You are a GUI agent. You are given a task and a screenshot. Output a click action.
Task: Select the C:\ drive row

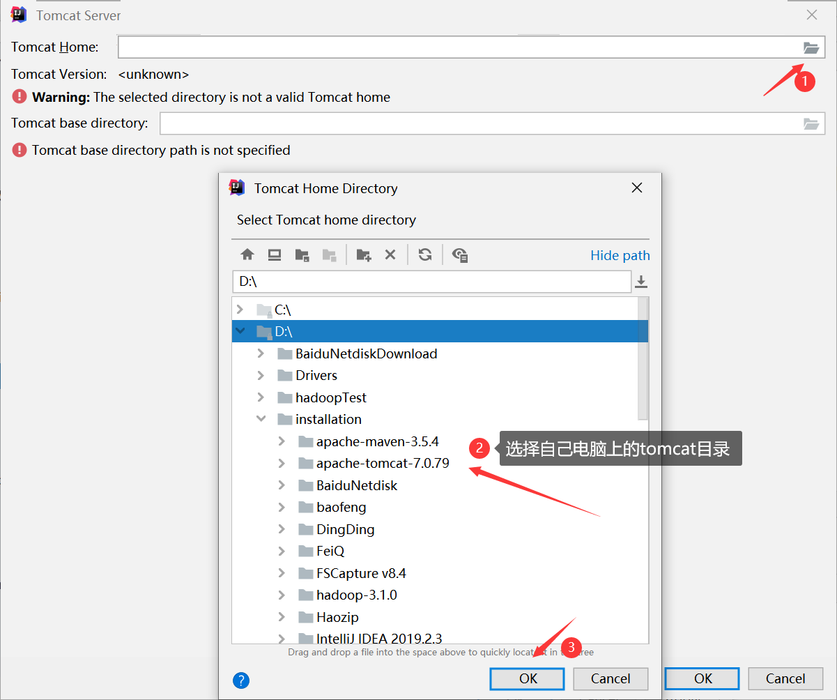(435, 309)
